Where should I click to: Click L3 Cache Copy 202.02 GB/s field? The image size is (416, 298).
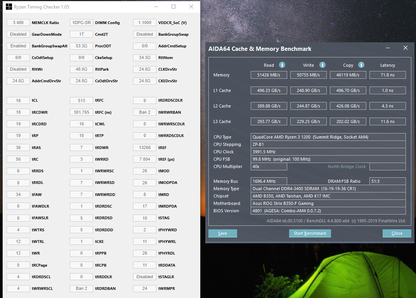(x=348, y=121)
